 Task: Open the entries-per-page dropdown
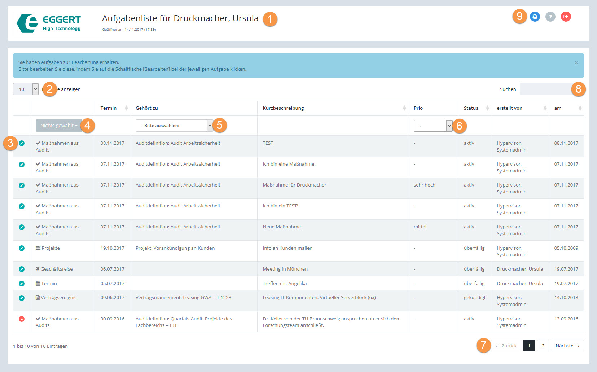(x=26, y=89)
